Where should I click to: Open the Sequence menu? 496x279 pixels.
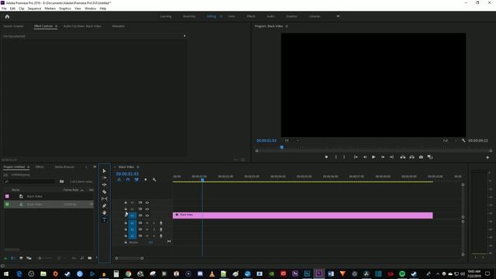[x=34, y=9]
